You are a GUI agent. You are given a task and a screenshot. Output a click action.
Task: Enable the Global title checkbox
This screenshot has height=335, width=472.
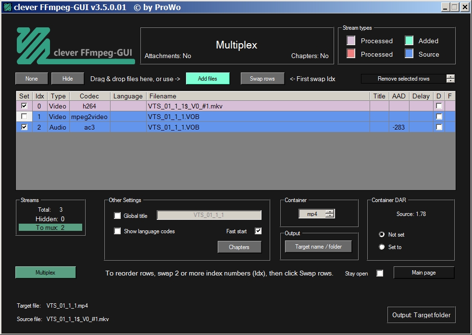pos(117,215)
